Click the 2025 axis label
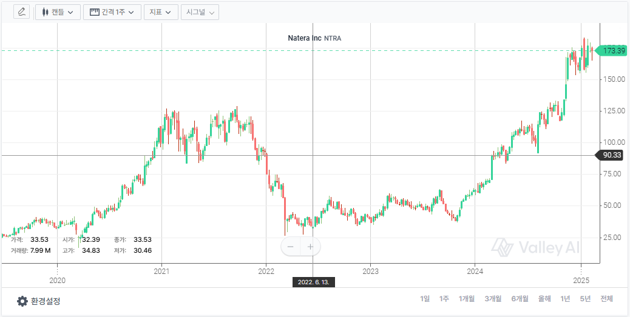Screen dimensions: 630x317 (581, 281)
